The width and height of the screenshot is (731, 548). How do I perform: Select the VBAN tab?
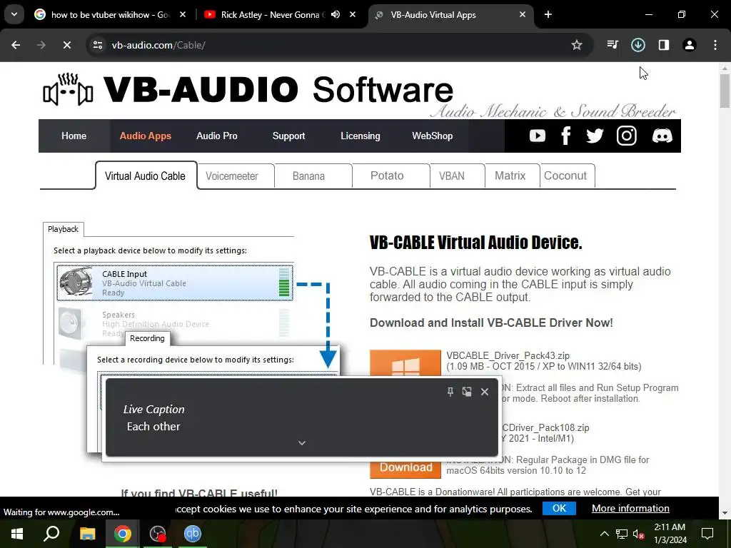(x=457, y=176)
